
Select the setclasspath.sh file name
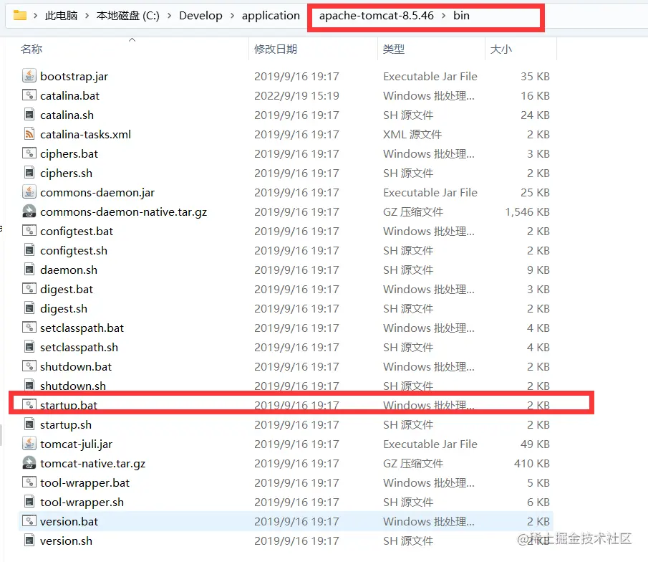tap(79, 347)
